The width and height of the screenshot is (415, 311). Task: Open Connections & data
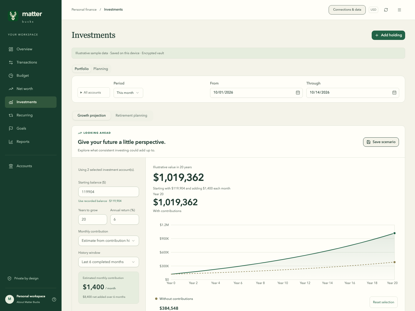347,10
